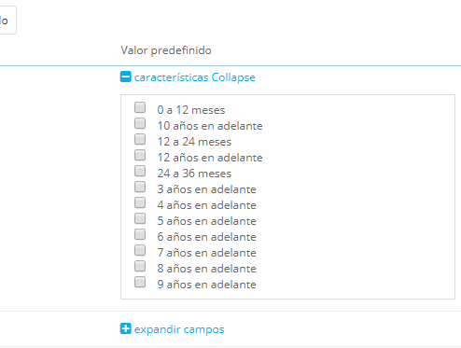Screen dimensions: 461x348
Task: Enable the 5 años en adelante checkbox
Action: pyautogui.click(x=140, y=218)
